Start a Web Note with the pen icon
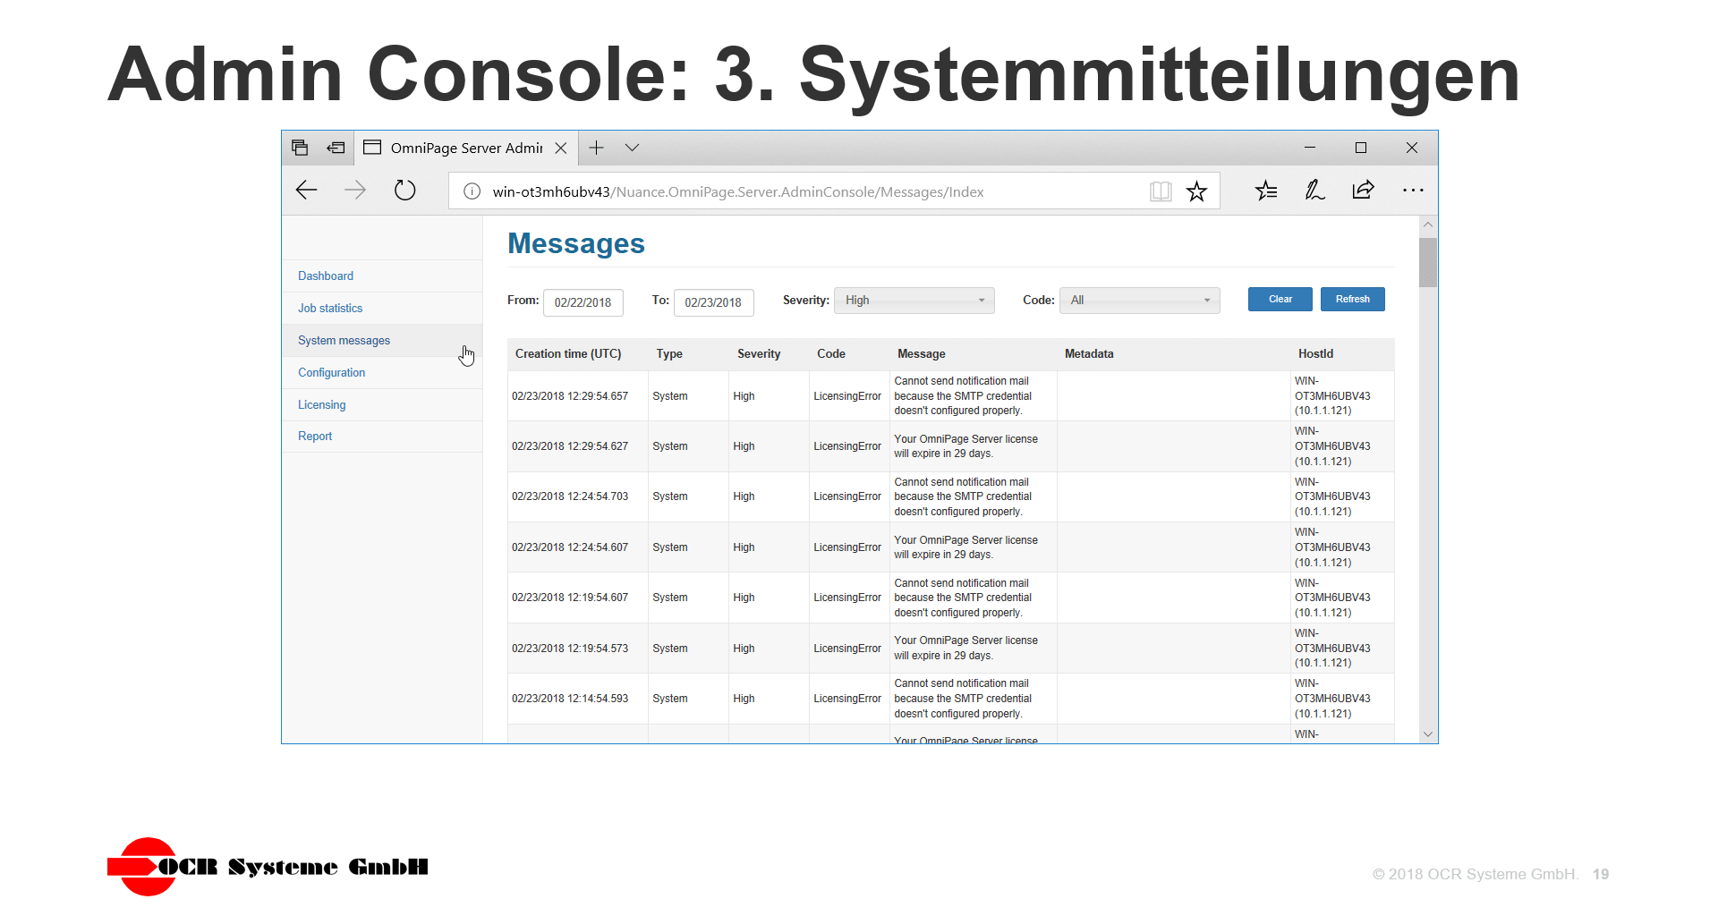The height and width of the screenshot is (916, 1718). pyautogui.click(x=1314, y=190)
